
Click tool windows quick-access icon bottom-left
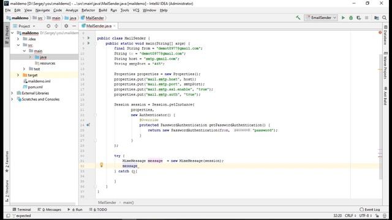(x=8, y=216)
